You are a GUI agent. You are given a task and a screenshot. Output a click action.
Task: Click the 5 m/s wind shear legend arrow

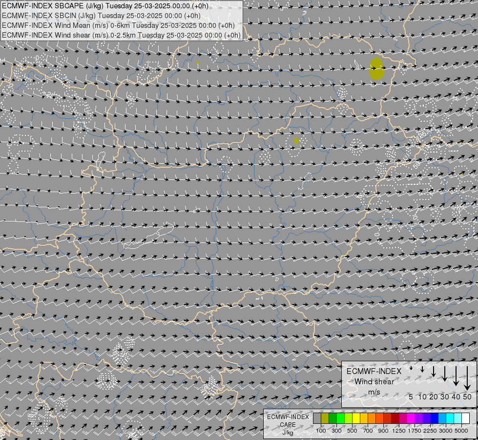(411, 368)
